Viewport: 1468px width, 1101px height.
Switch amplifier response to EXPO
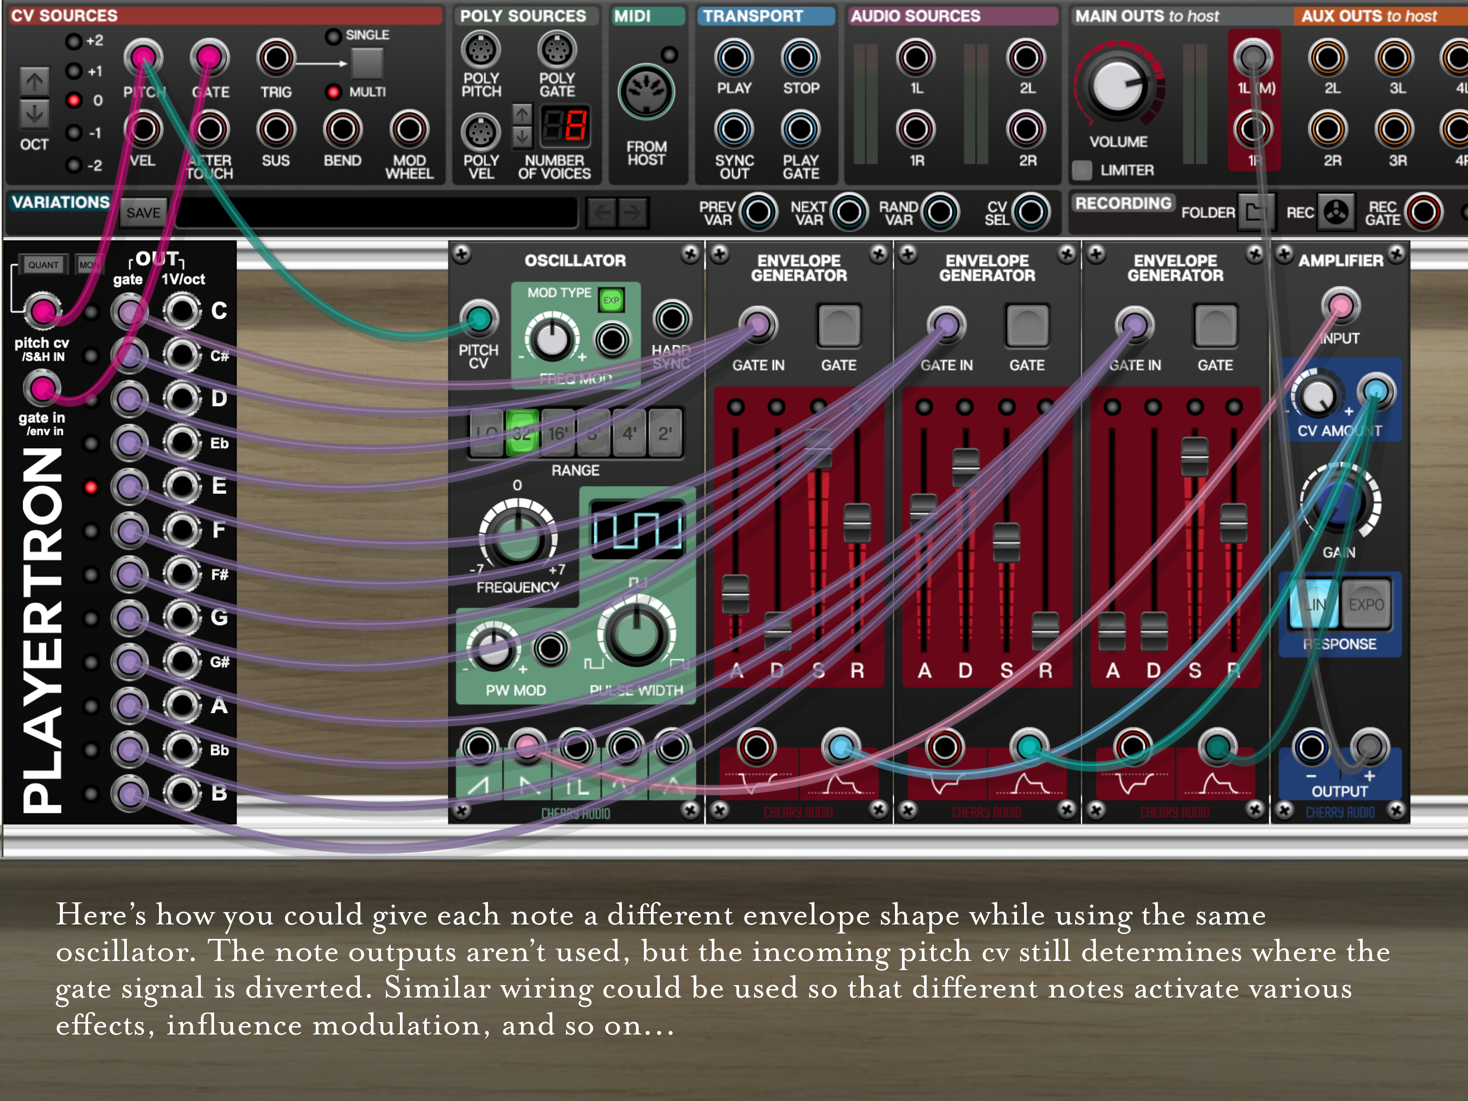click(1366, 604)
